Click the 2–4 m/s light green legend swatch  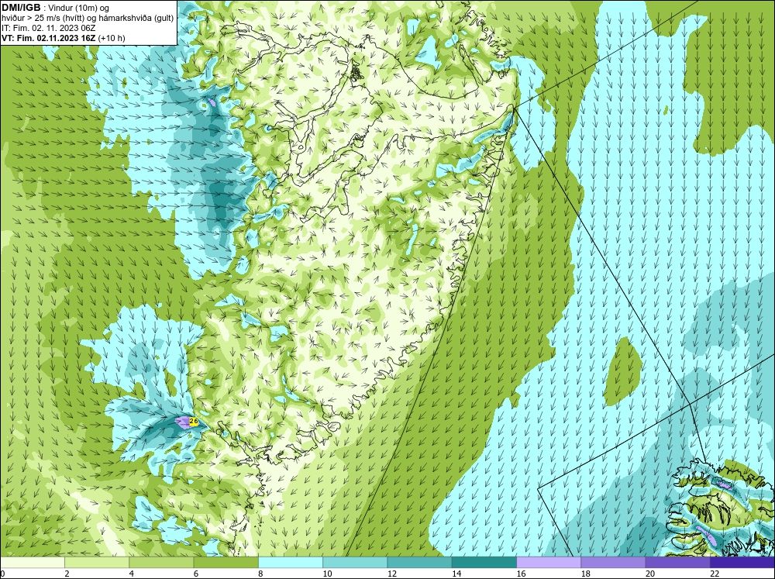(x=96, y=562)
